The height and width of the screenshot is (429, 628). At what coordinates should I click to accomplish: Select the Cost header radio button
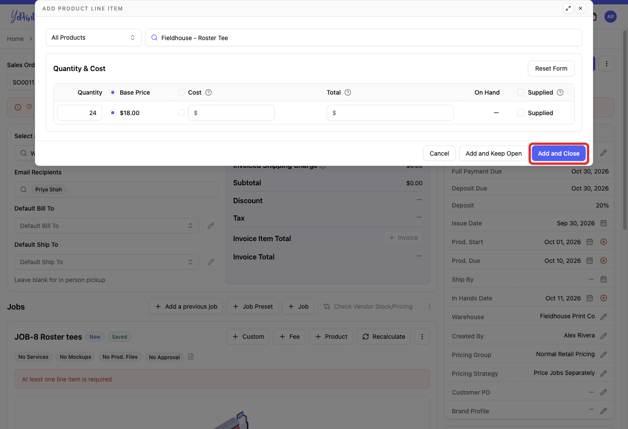(181, 92)
